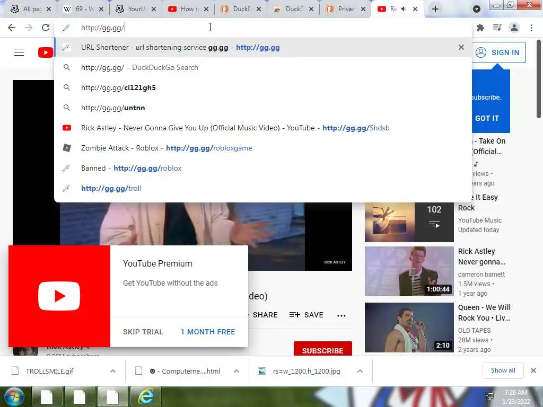This screenshot has height=407, width=543.
Task: Open Queen - We Will Rock You title
Action: (484, 313)
